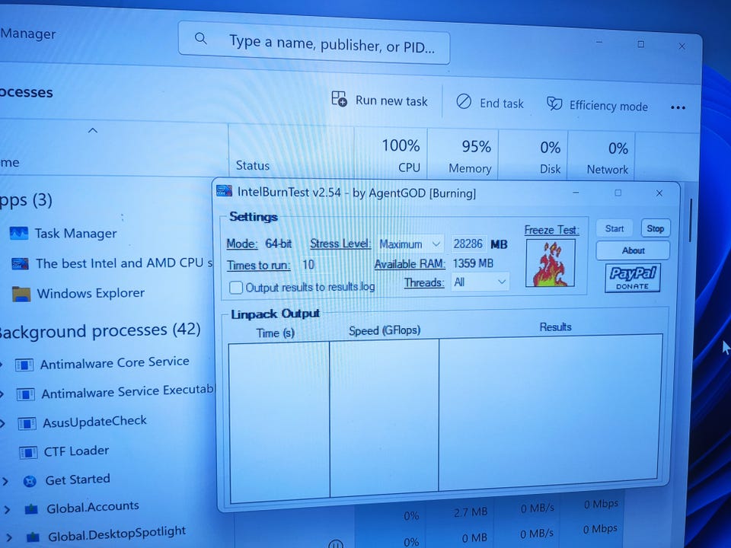Viewport: 731px width, 548px height.
Task: Click the Times to run value field
Action: (x=308, y=265)
